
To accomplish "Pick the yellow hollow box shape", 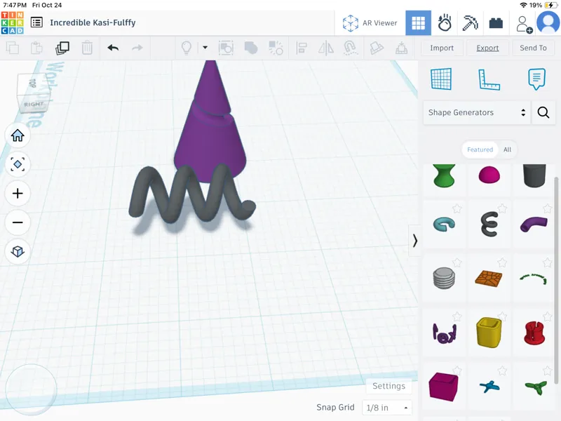I will coord(489,332).
